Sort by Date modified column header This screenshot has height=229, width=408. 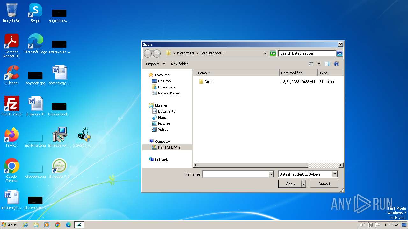[x=299, y=73]
